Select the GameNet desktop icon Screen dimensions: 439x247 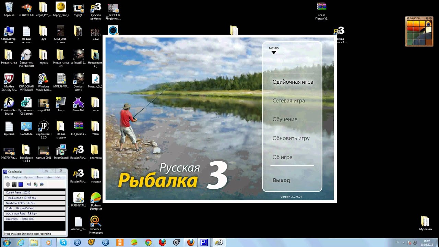[79, 104]
